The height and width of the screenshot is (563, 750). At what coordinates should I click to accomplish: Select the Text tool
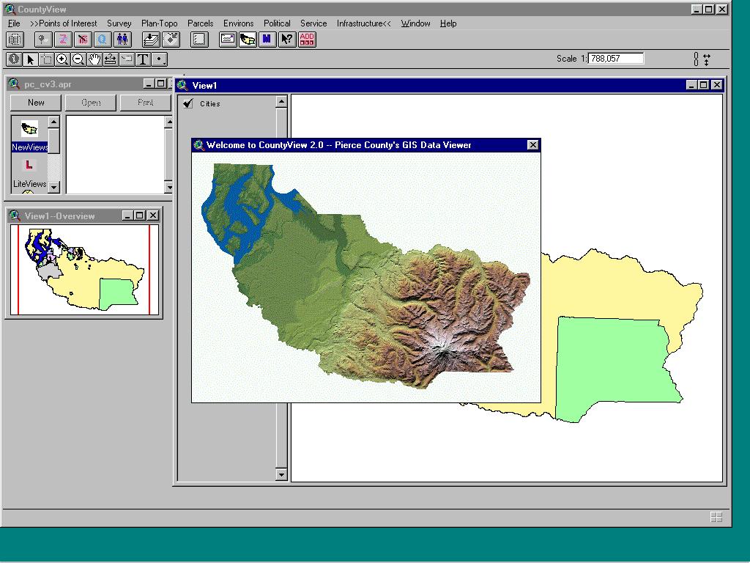[143, 59]
